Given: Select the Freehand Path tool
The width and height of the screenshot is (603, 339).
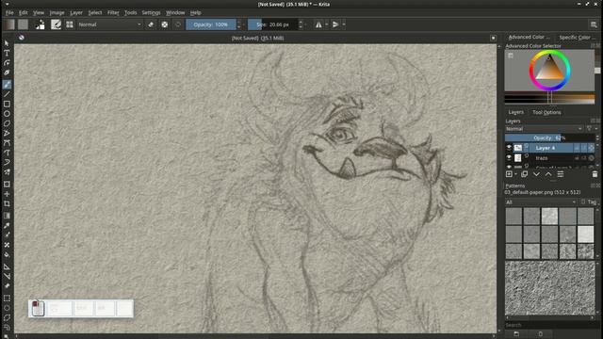Looking at the screenshot, I should (x=7, y=153).
